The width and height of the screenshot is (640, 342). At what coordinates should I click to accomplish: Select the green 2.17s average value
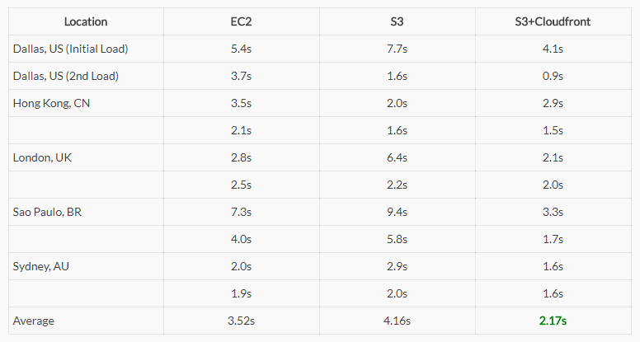click(553, 321)
